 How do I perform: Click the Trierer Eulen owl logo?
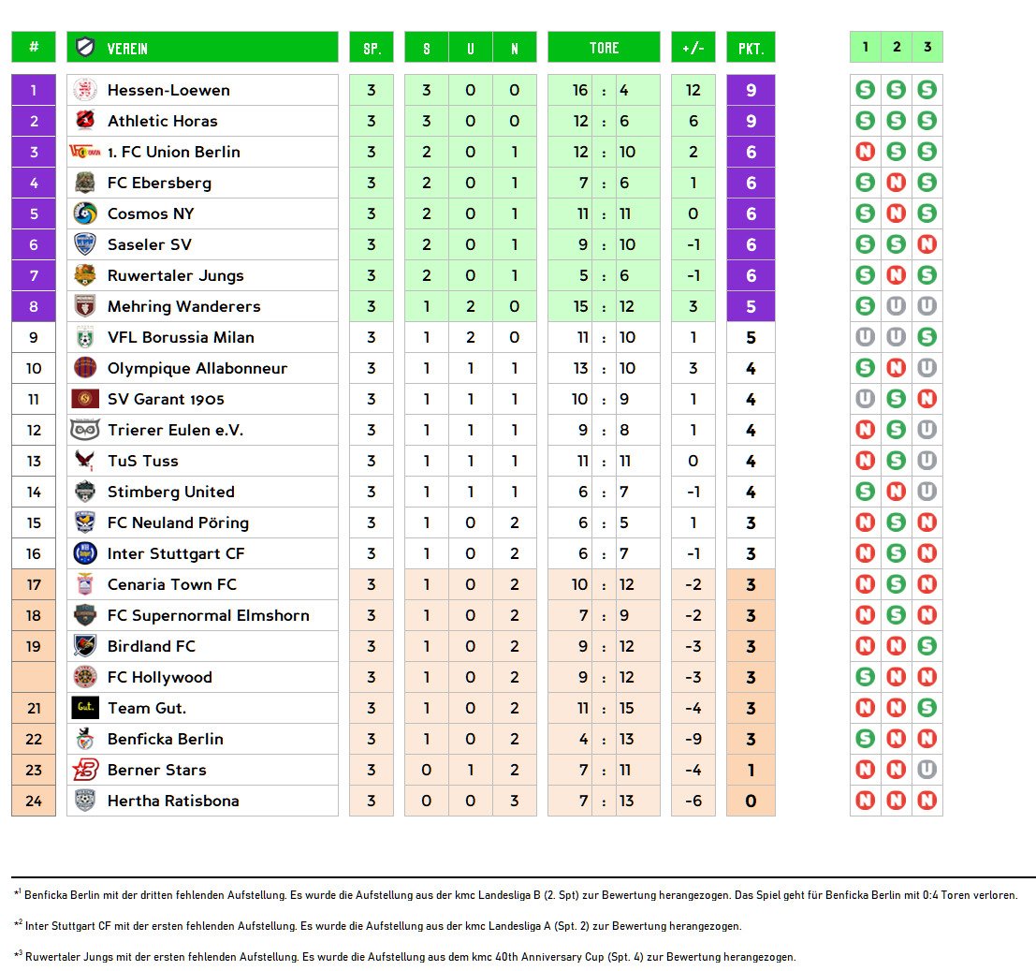point(85,430)
